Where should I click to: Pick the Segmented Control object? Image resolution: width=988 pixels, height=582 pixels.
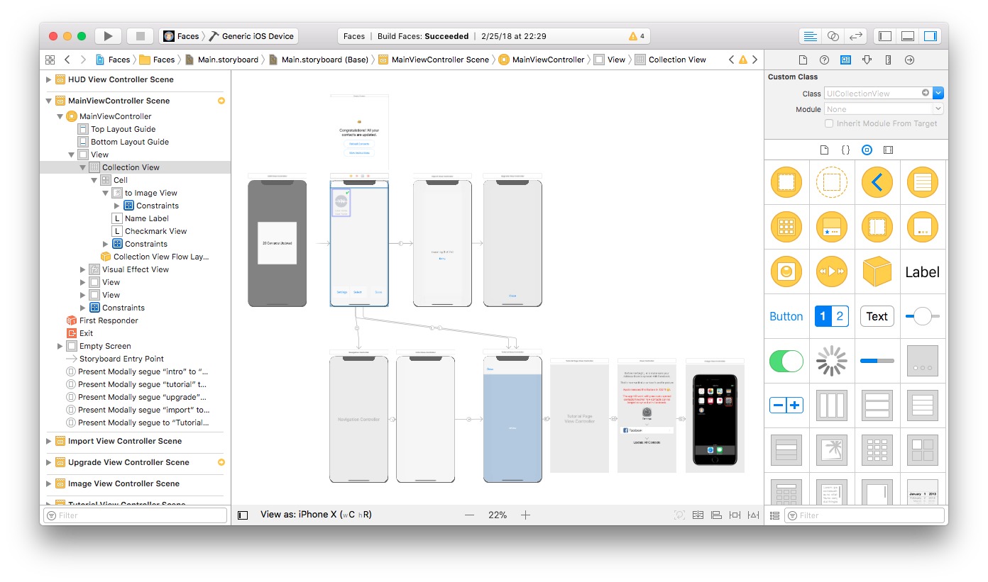pos(831,316)
